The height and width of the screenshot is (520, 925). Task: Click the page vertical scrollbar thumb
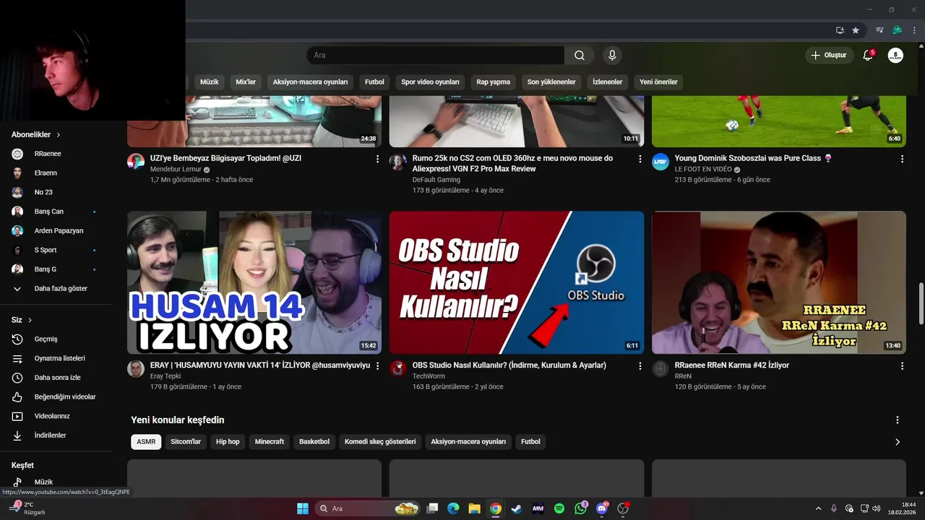coord(921,304)
